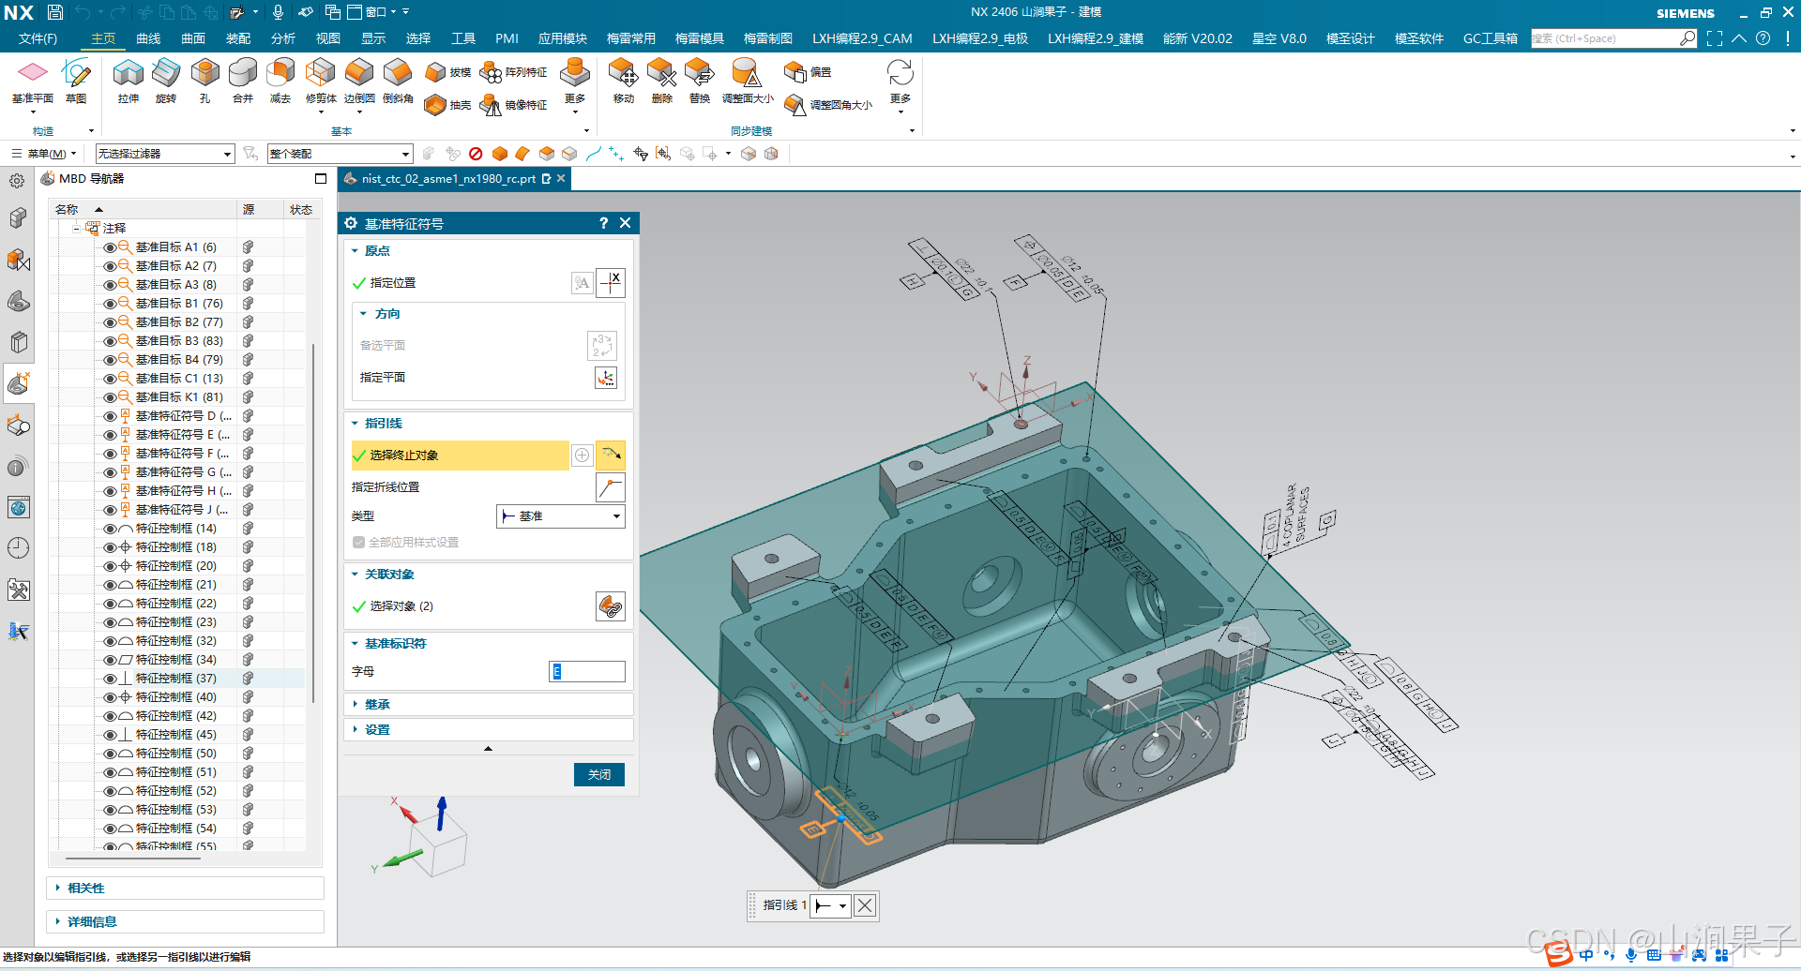
Task: Click 更多 under 同步建模 group
Action: coord(900,85)
